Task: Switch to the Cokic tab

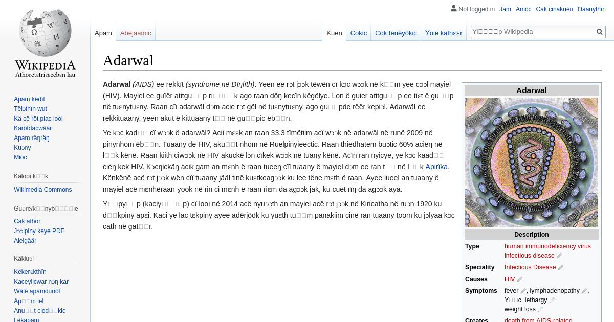Action: 359,33
